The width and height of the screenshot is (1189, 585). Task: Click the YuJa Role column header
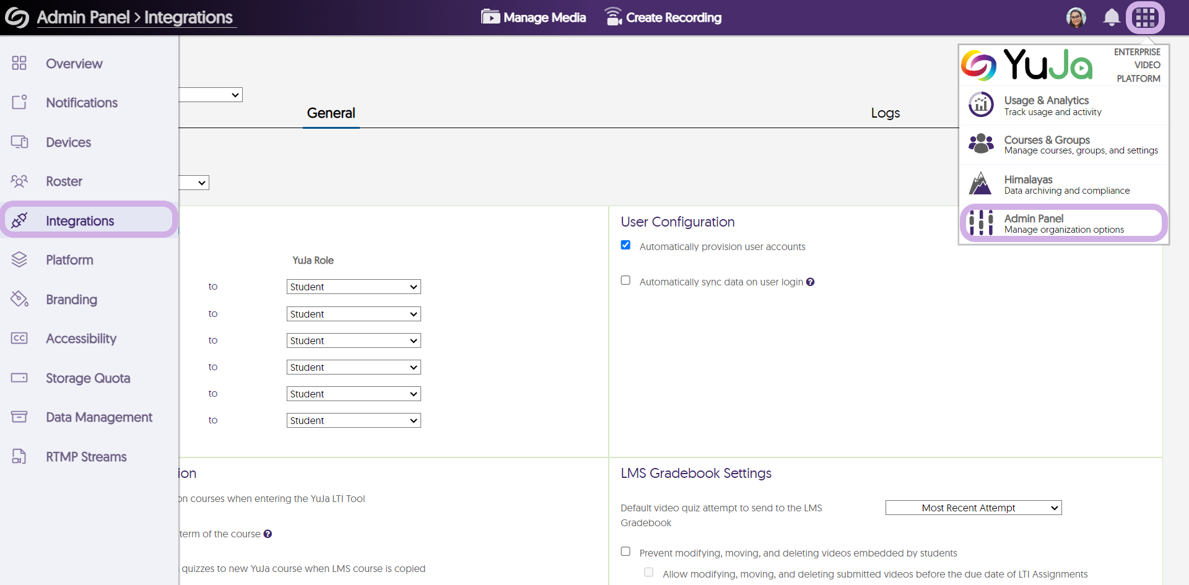(x=313, y=261)
